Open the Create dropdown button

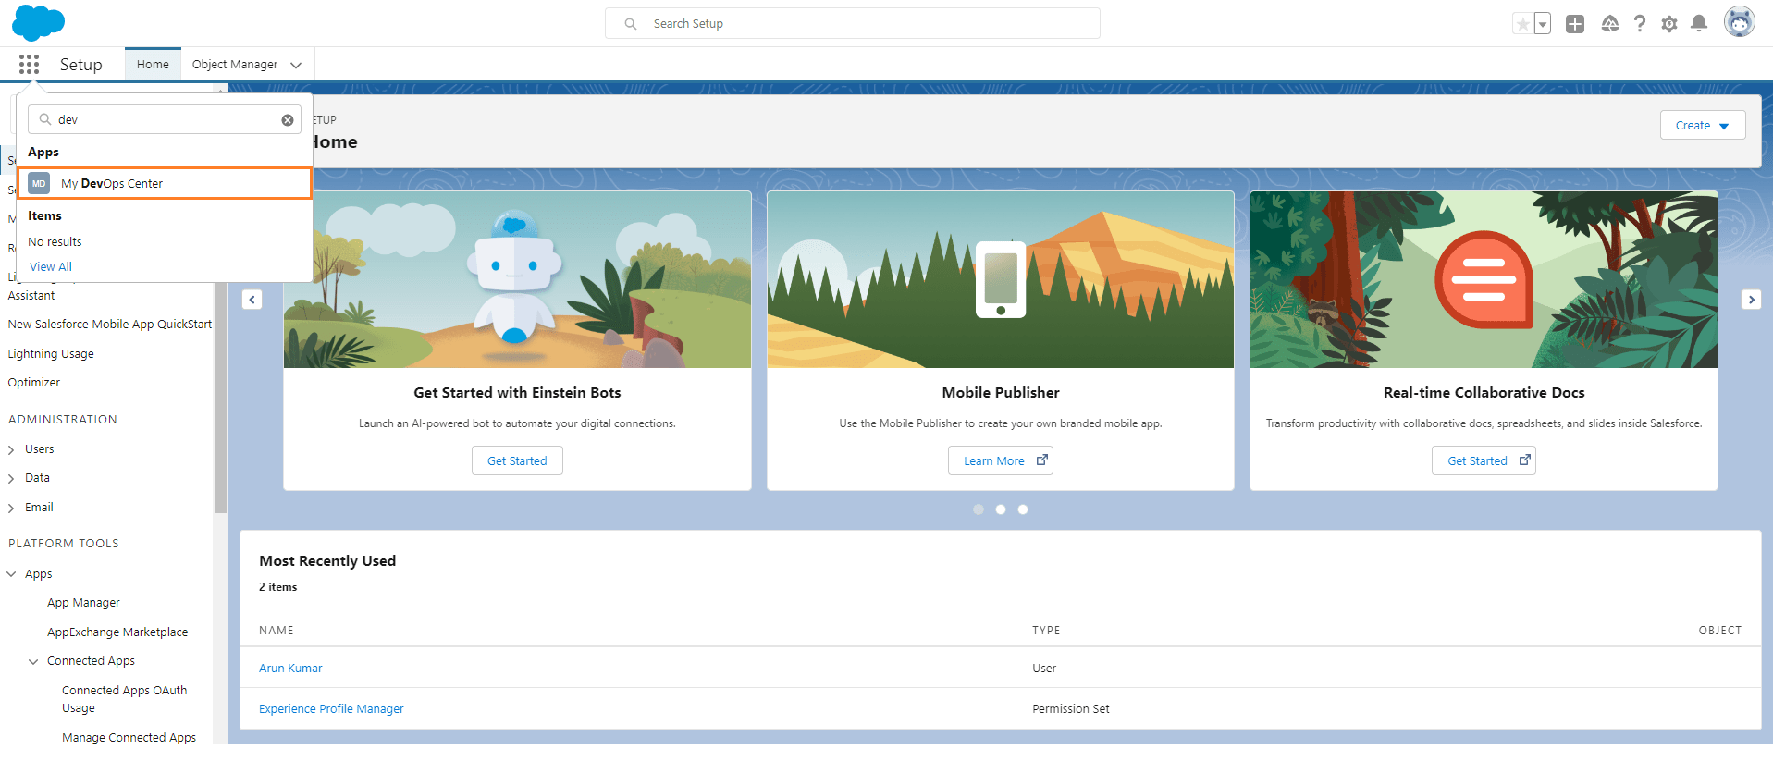point(1703,125)
